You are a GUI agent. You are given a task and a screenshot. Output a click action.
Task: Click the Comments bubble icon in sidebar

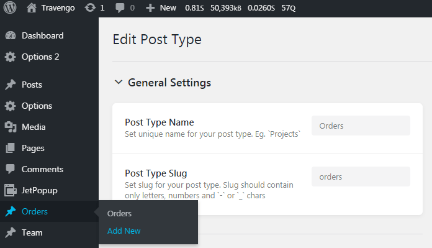[11, 169]
